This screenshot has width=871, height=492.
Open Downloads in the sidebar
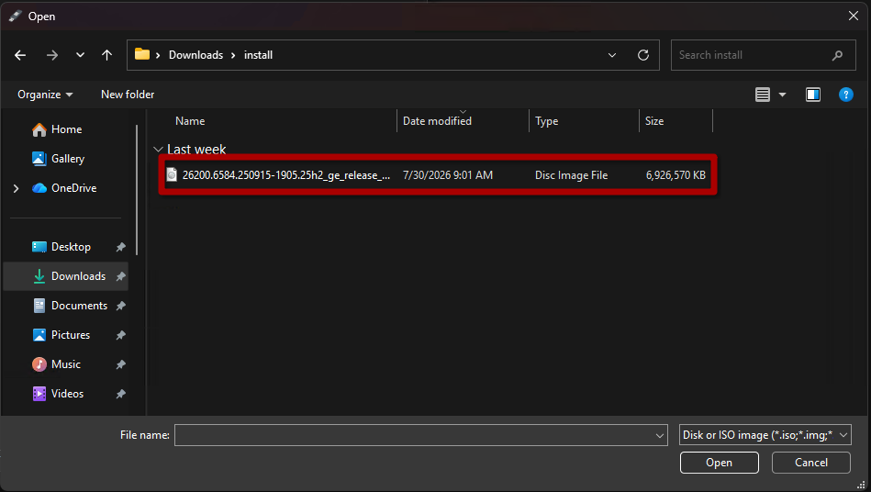click(78, 276)
